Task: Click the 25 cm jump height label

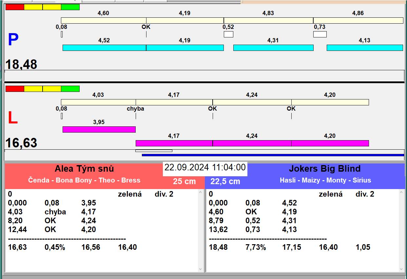Action: (184, 181)
